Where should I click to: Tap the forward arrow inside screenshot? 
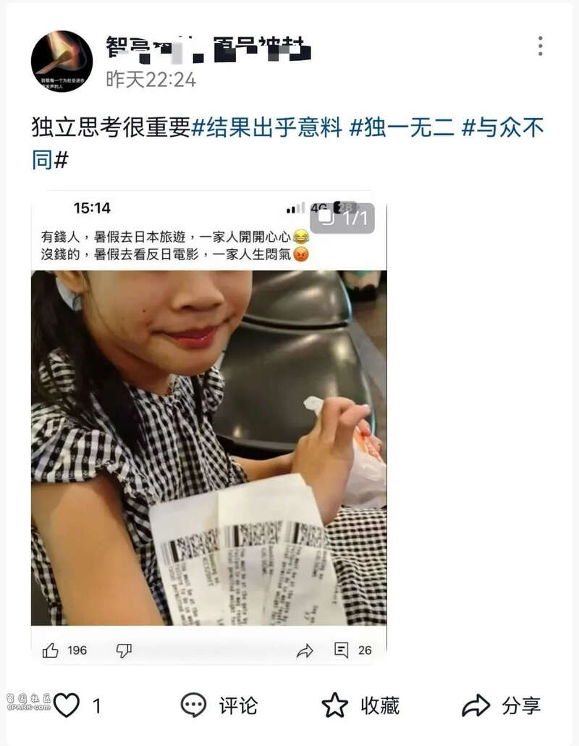[305, 650]
